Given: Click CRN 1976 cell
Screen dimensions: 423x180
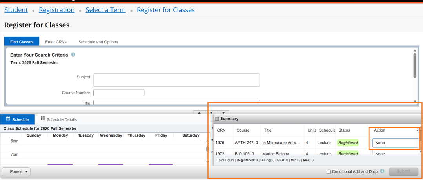Looking at the screenshot, I should pyautogui.click(x=220, y=143).
